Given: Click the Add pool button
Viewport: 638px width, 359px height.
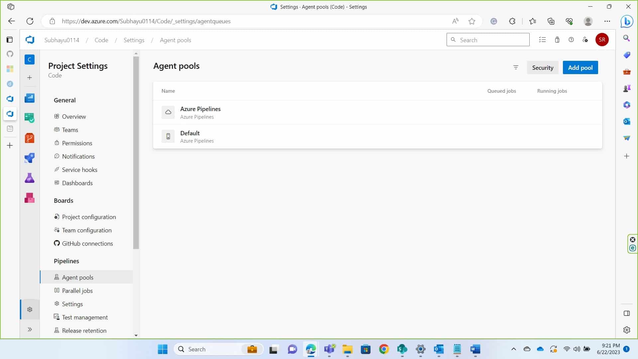Looking at the screenshot, I should point(580,67).
